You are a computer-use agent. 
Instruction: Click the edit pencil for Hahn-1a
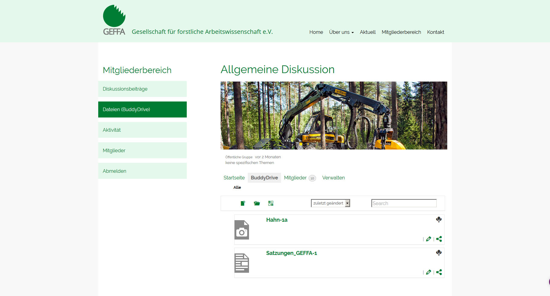pos(429,239)
